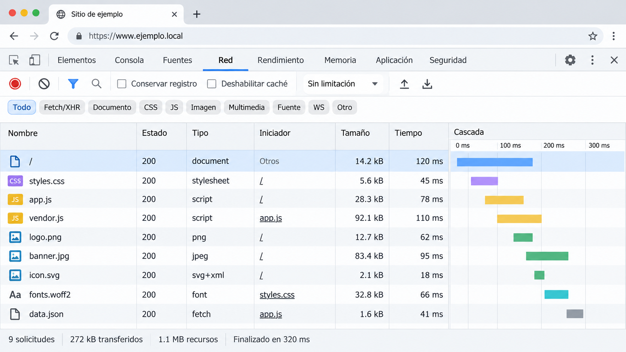Clear the network log
This screenshot has height=352, width=626.
pyautogui.click(x=44, y=84)
